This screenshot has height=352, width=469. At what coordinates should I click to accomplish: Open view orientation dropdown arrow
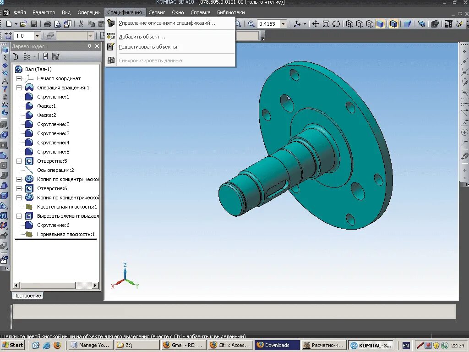click(305, 24)
